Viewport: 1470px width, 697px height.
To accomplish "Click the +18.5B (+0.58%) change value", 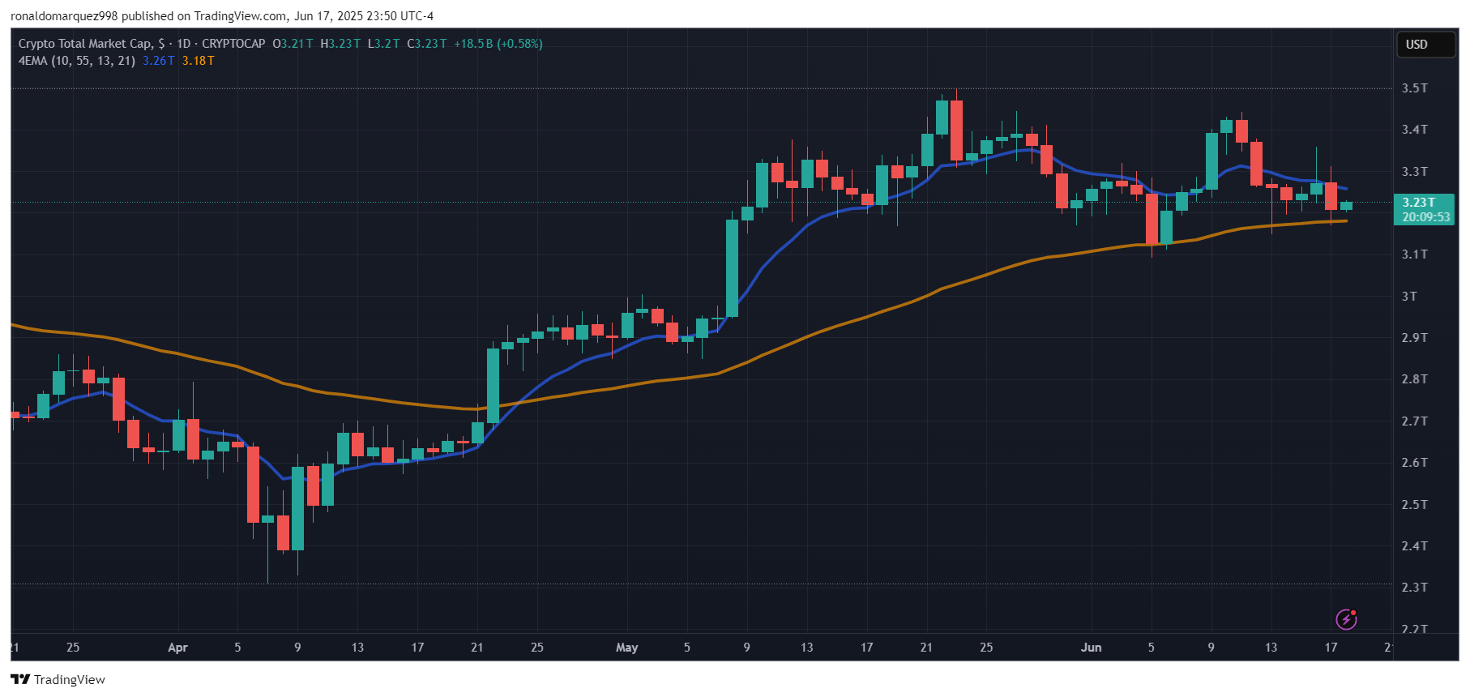I will pos(498,44).
